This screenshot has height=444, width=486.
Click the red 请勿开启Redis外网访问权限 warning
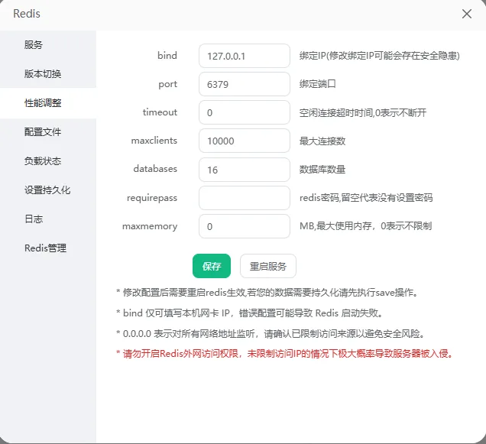point(284,354)
